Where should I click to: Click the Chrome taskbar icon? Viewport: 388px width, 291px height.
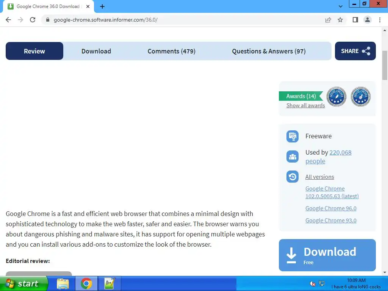[x=86, y=283]
